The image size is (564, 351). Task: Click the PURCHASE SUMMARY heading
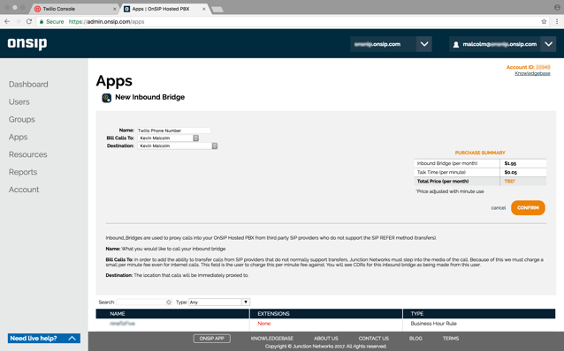480,153
